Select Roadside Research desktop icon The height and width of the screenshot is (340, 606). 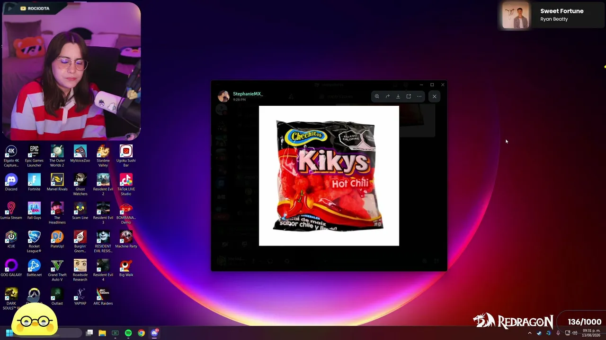coord(80,271)
